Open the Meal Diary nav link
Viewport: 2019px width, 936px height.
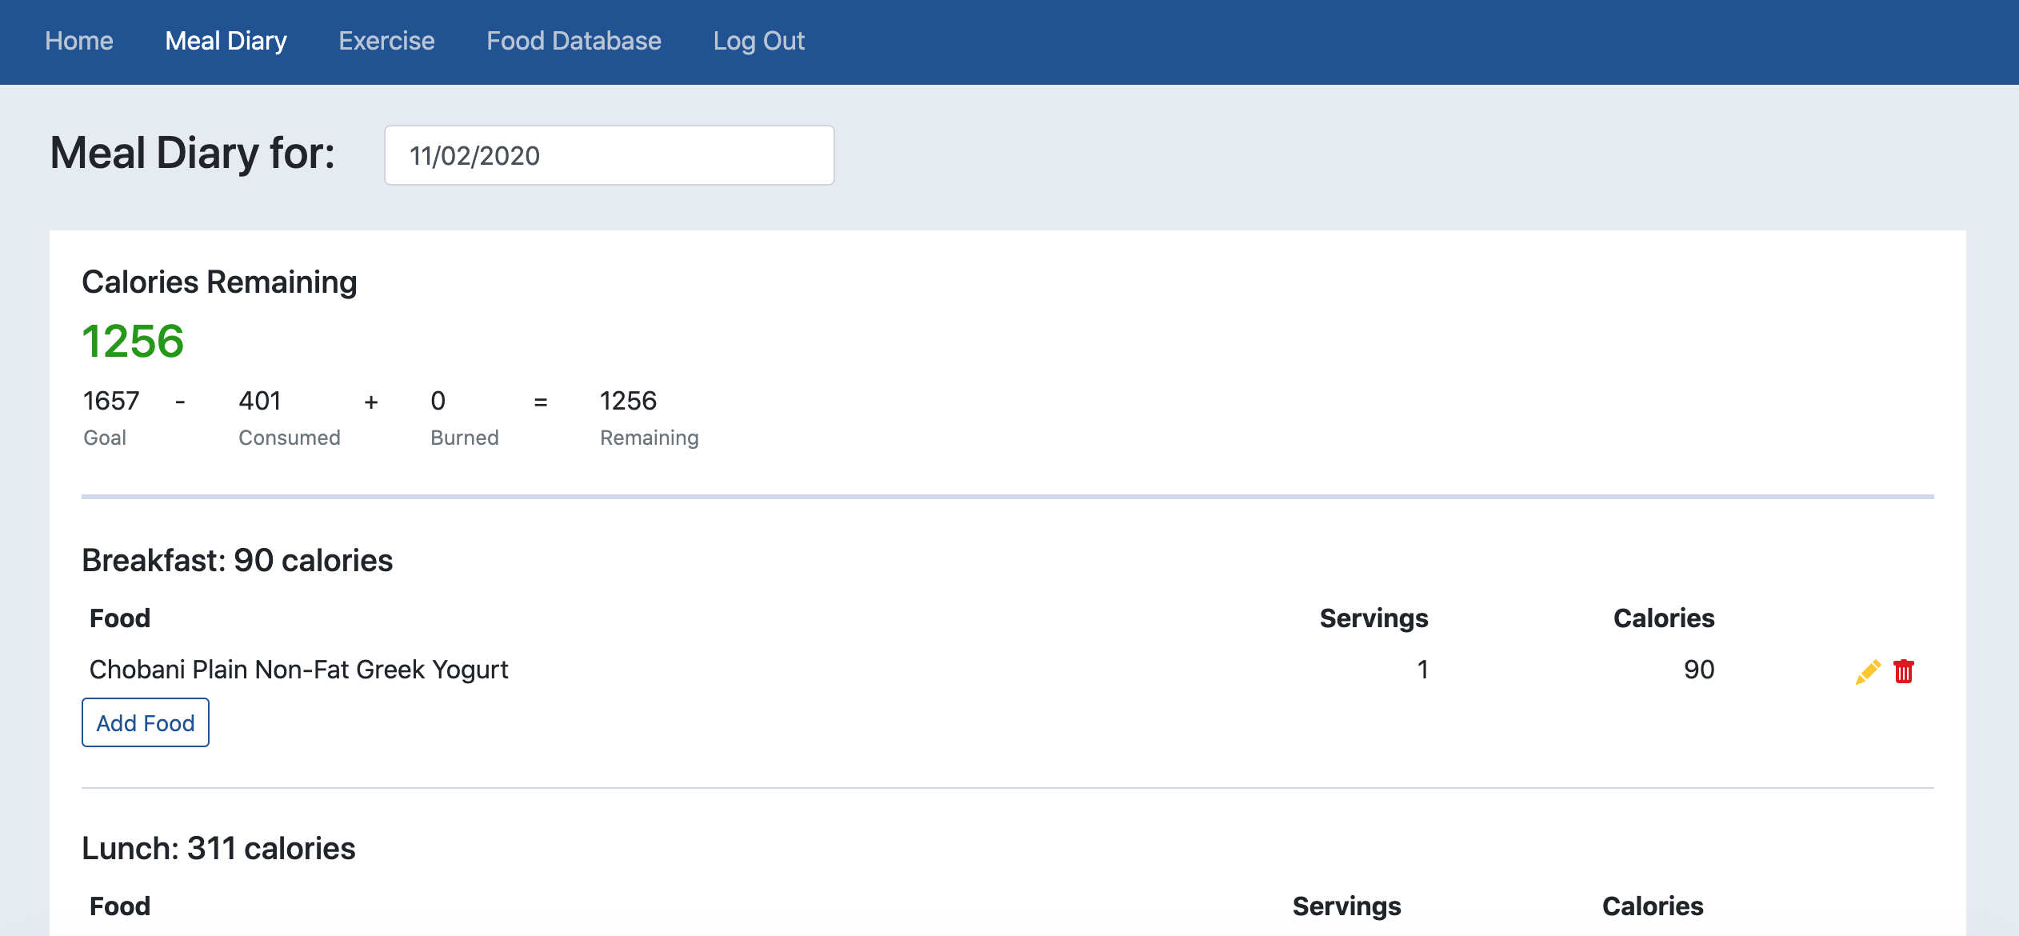tap(226, 41)
